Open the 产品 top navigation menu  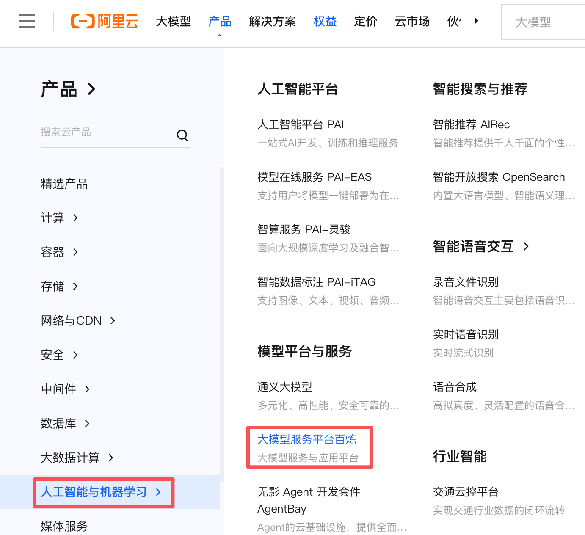click(220, 21)
